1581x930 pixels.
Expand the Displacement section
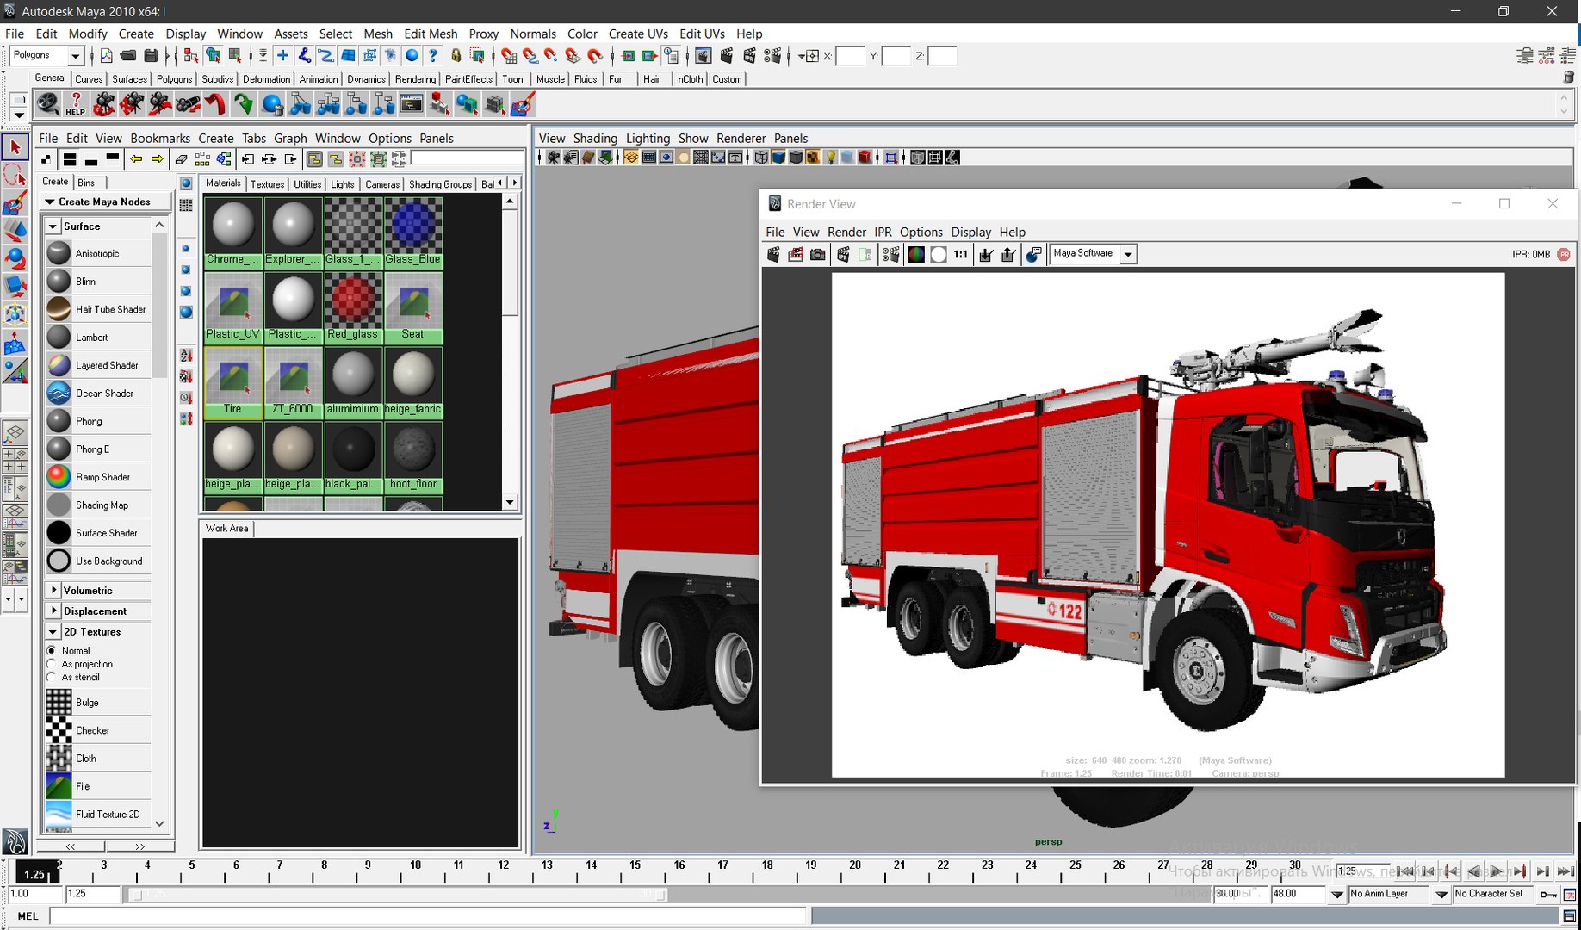pyautogui.click(x=54, y=611)
